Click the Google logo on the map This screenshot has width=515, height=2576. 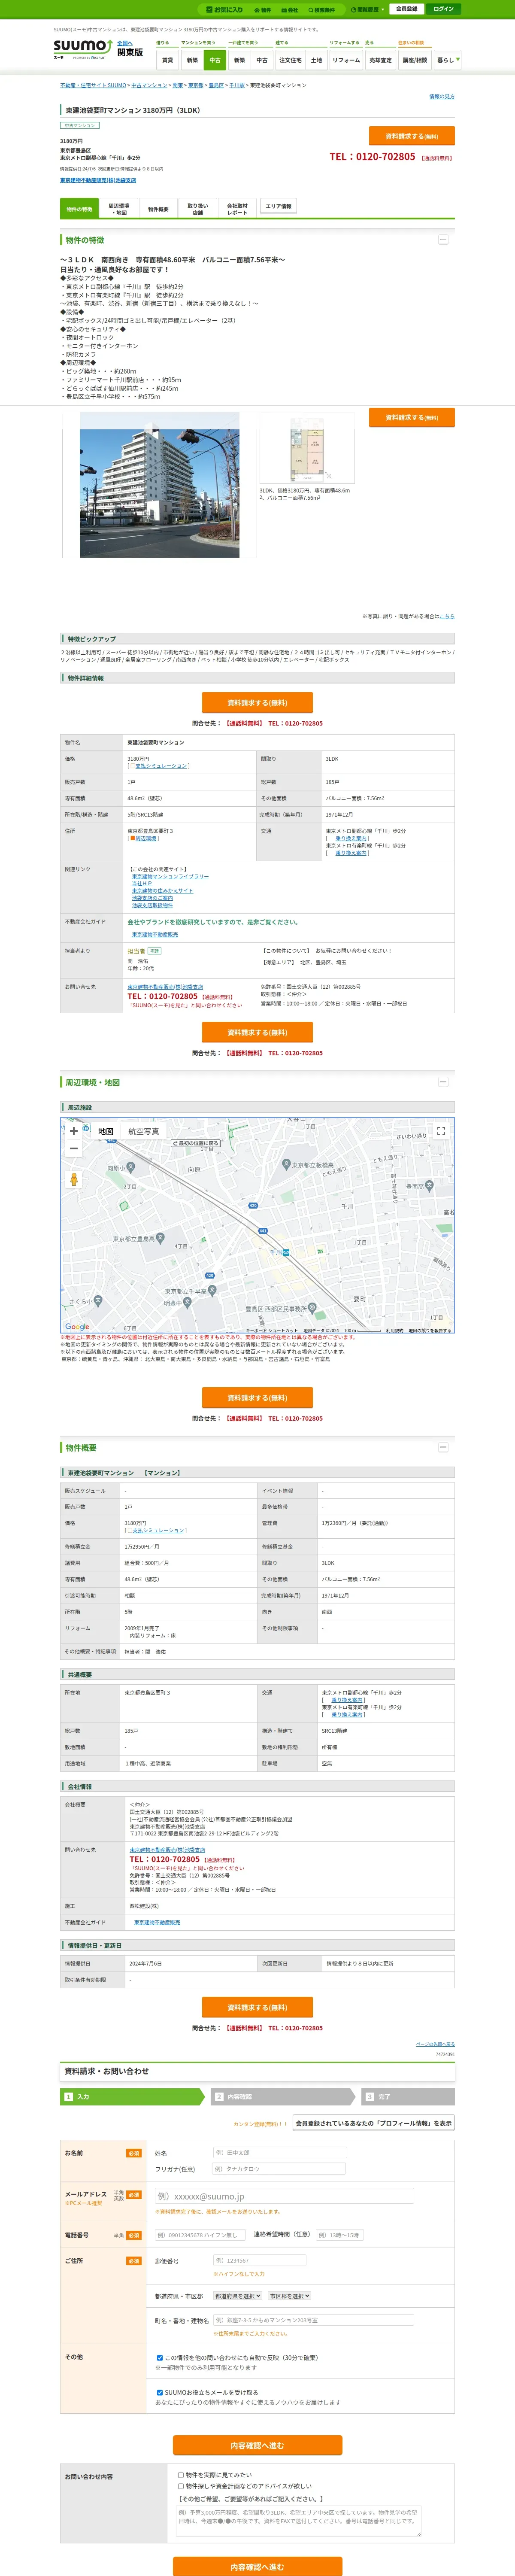77,1327
